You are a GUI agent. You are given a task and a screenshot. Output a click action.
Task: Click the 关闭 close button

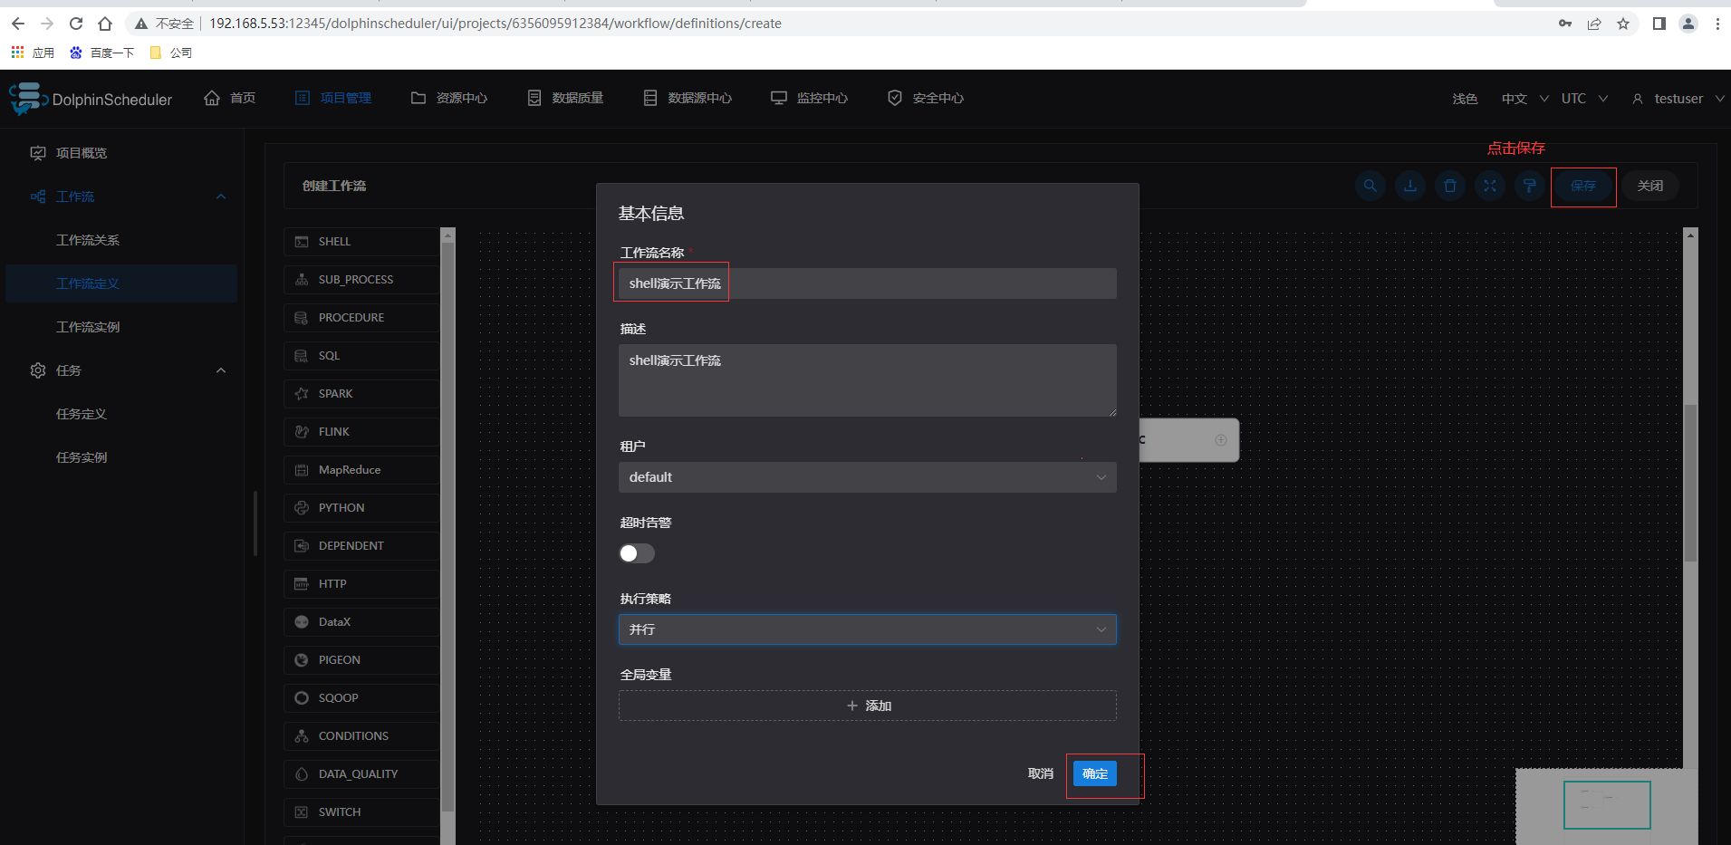pyautogui.click(x=1650, y=186)
